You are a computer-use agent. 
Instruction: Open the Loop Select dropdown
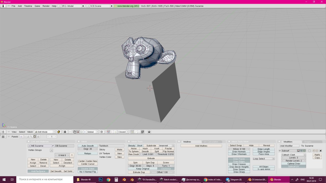264,159
